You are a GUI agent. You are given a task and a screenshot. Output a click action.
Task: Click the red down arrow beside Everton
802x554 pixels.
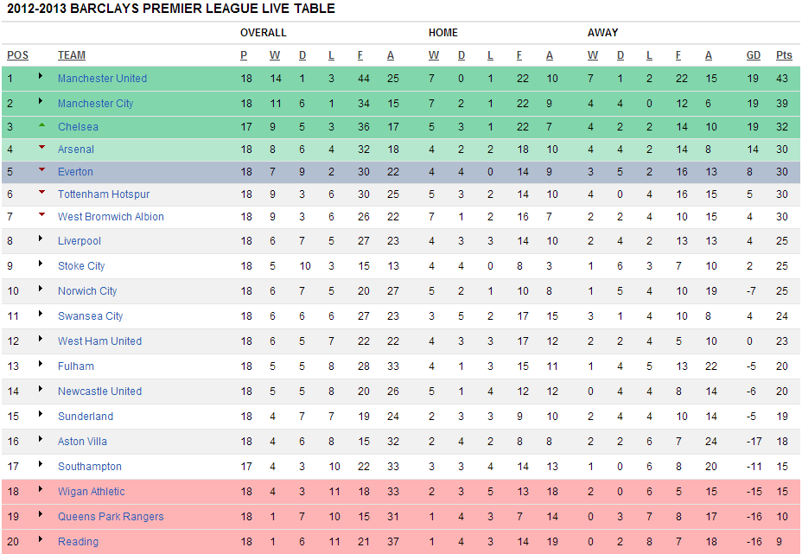tap(41, 170)
